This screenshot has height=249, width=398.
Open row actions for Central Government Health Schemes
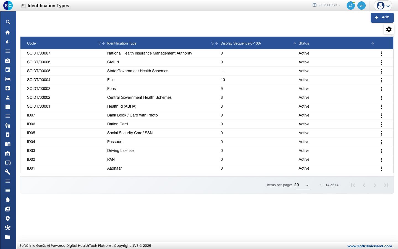point(382,98)
